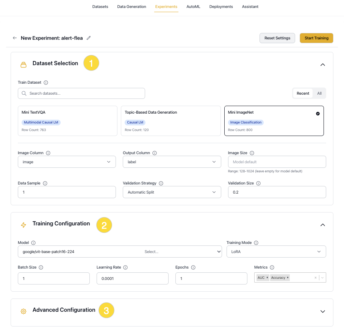The width and height of the screenshot is (344, 336).
Task: Click the Start Training button
Action: point(316,38)
